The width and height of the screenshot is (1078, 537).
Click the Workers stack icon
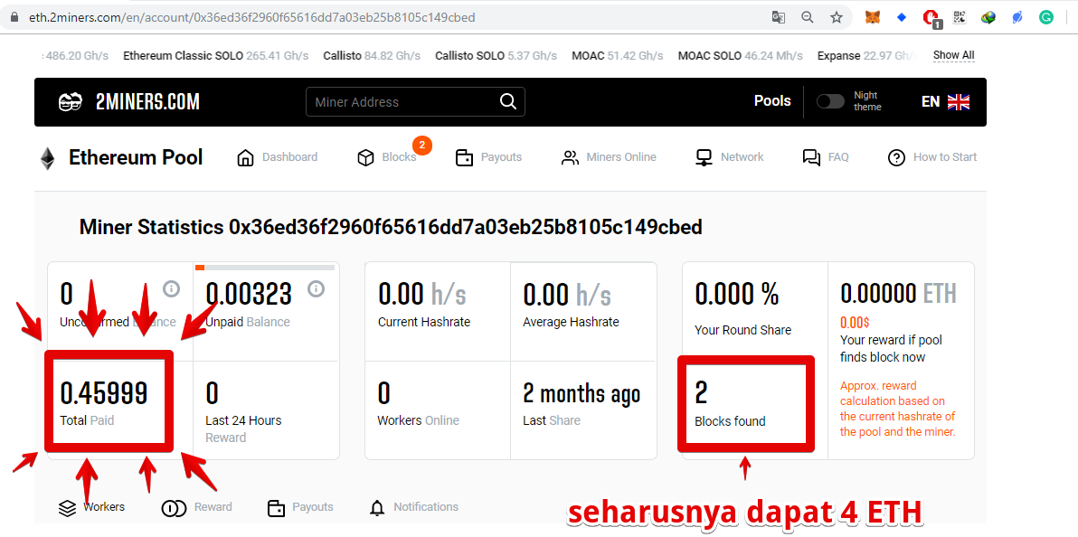[67, 507]
